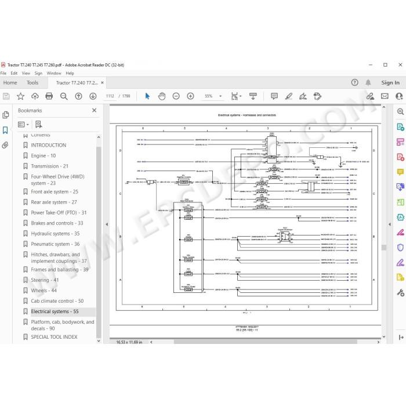Upload the file to cloud
Screen dimensions: 406x406
click(35, 96)
